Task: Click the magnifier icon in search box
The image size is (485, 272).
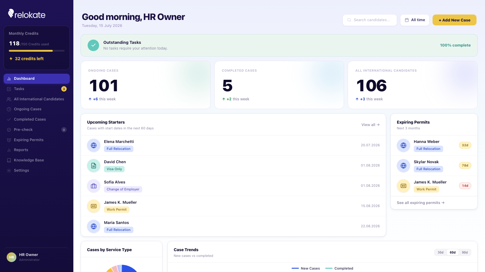Action: [349, 20]
